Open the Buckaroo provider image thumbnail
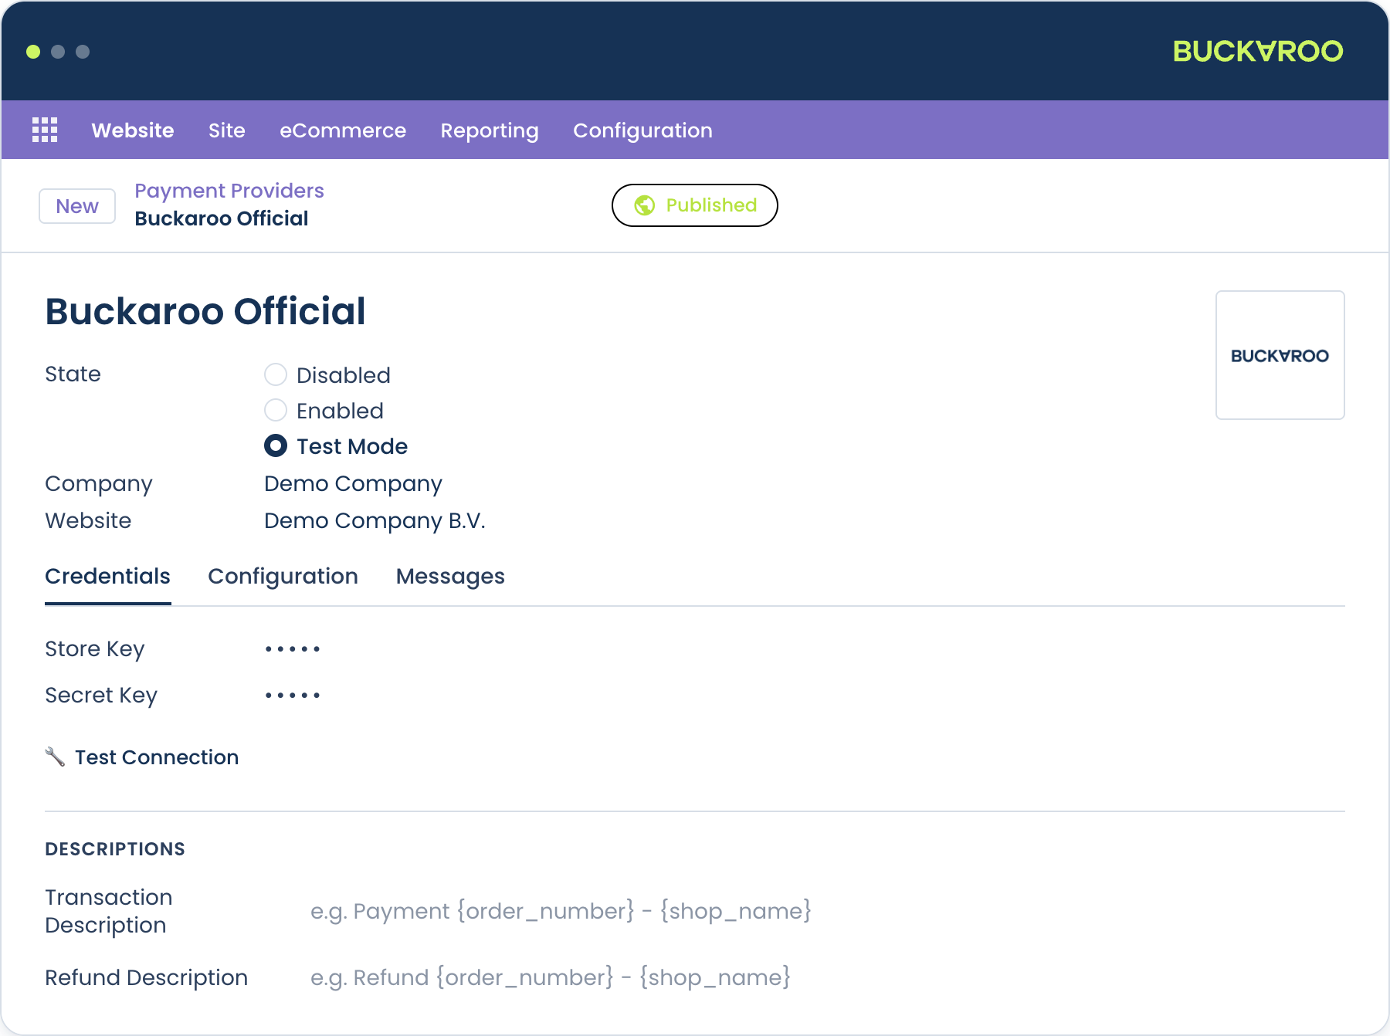The height and width of the screenshot is (1036, 1390). [x=1280, y=355]
